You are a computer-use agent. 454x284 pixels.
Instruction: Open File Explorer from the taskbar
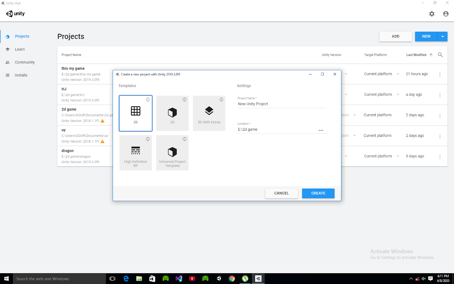tap(139, 279)
